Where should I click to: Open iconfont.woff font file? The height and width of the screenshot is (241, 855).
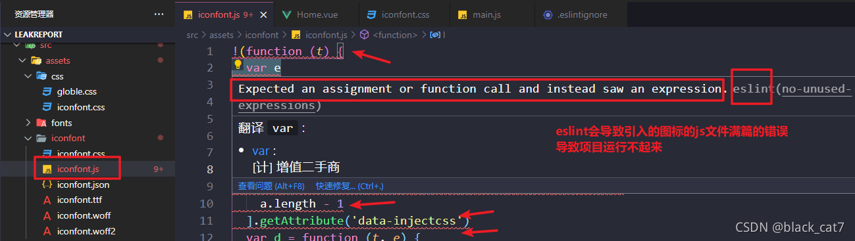pos(83,215)
